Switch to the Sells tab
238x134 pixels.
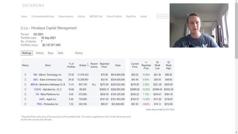pyautogui.click(x=60, y=53)
